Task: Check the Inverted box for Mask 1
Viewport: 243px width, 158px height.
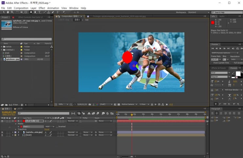Action: 57,127
